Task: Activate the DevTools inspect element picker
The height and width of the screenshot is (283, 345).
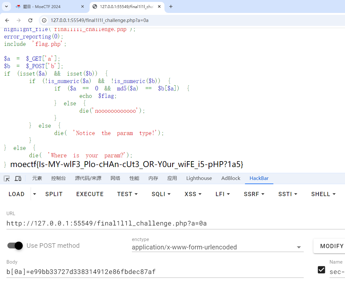Action: (7, 178)
